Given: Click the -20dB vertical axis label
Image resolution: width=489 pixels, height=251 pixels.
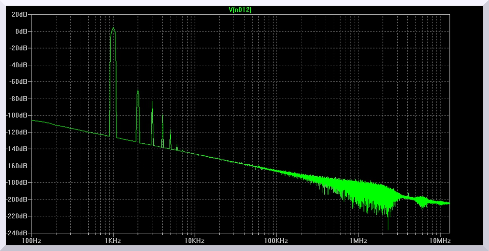Looking at the screenshot, I should (18, 48).
